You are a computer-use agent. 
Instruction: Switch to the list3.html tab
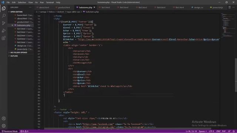pyautogui.click(x=143, y=7)
